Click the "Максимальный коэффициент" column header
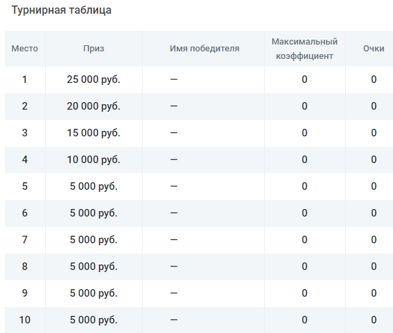 305,49
